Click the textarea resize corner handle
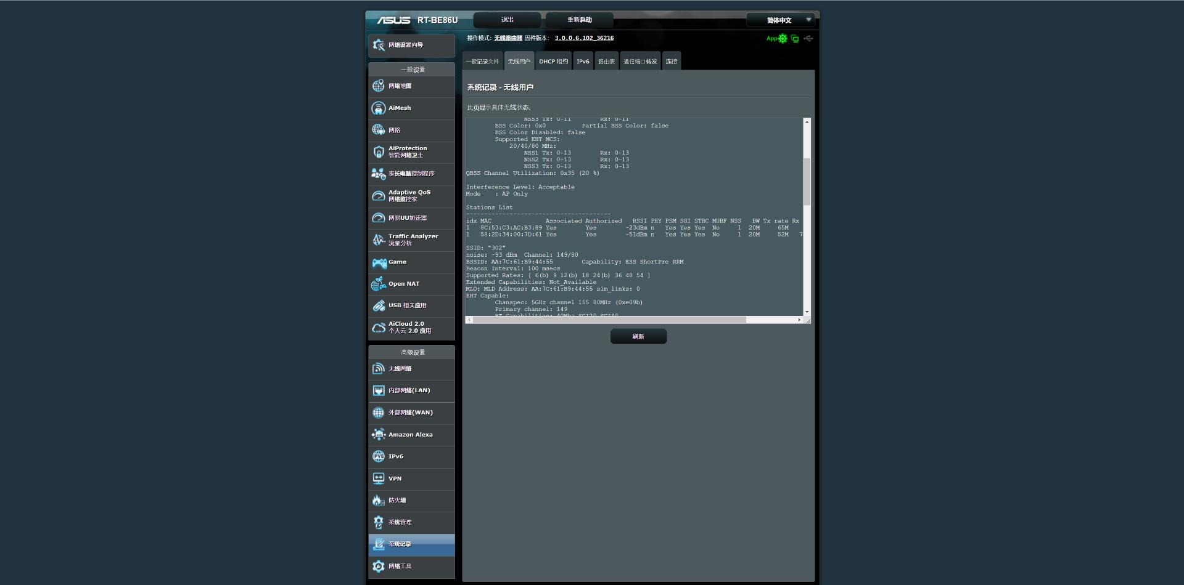The image size is (1184, 585). click(808, 320)
